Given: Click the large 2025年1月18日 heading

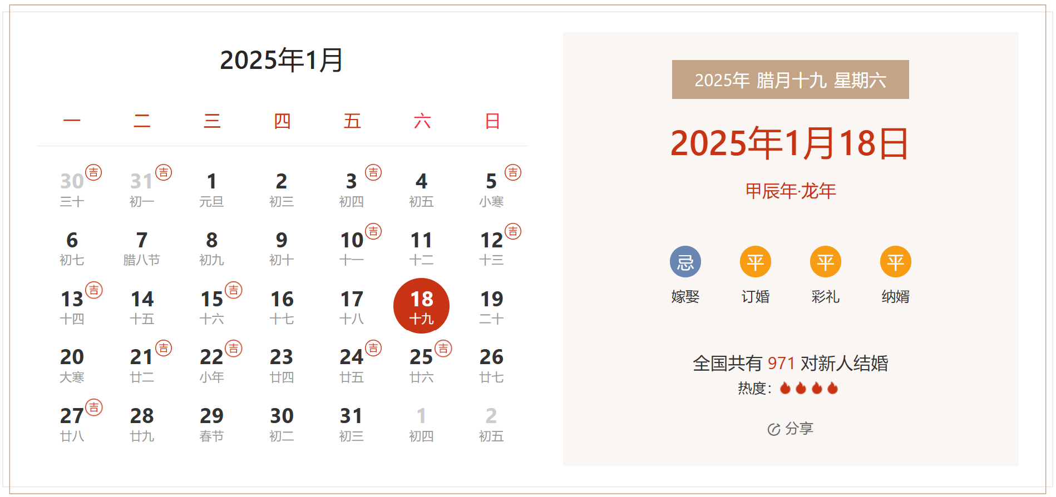Looking at the screenshot, I should (x=790, y=143).
